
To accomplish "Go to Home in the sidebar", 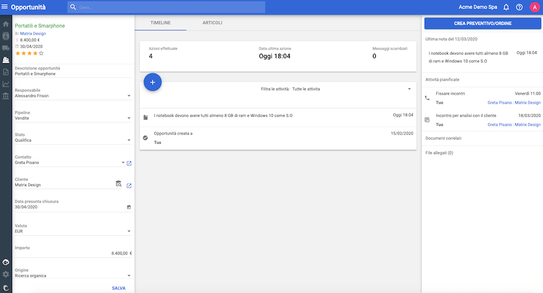I will tap(5, 24).
